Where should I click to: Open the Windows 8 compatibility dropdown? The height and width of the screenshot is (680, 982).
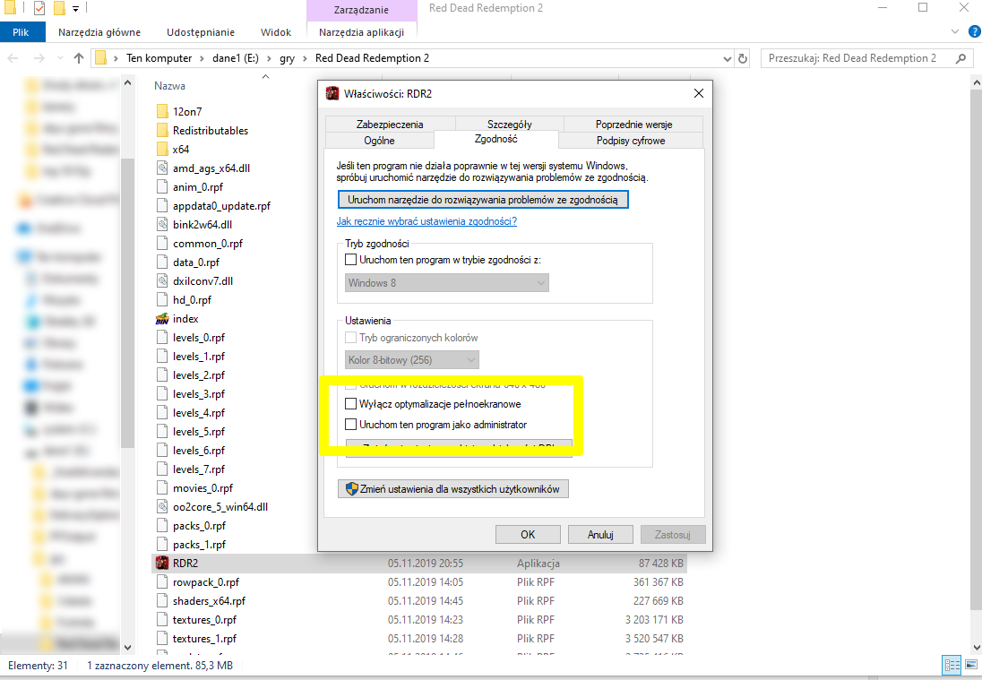[446, 283]
